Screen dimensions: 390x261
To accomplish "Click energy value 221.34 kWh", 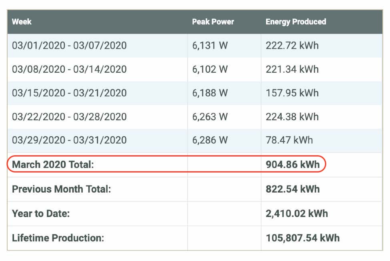I will coord(292,69).
